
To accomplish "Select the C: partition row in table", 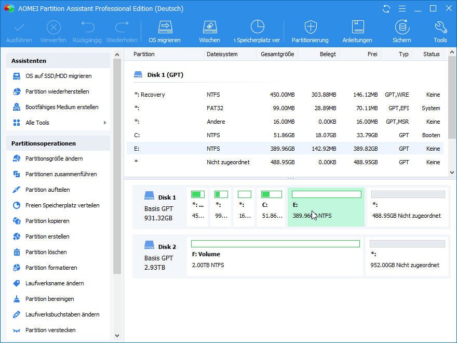I will click(286, 135).
